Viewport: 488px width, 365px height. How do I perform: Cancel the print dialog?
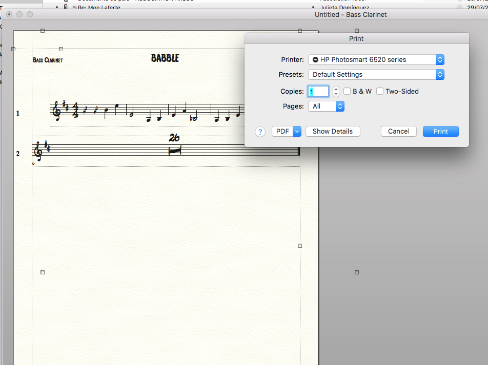tap(398, 132)
